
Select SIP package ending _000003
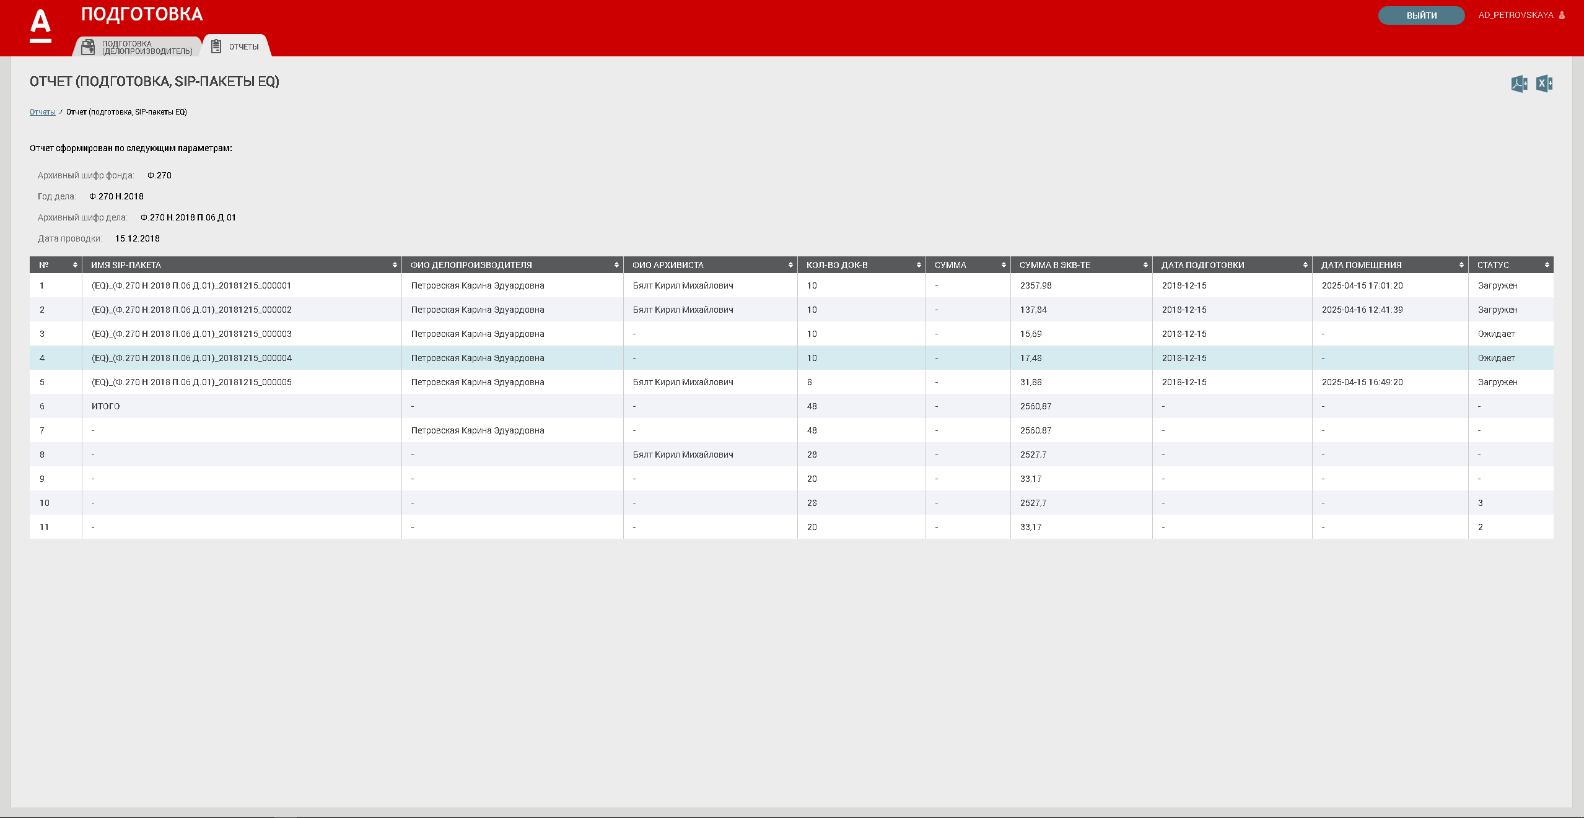click(x=191, y=334)
